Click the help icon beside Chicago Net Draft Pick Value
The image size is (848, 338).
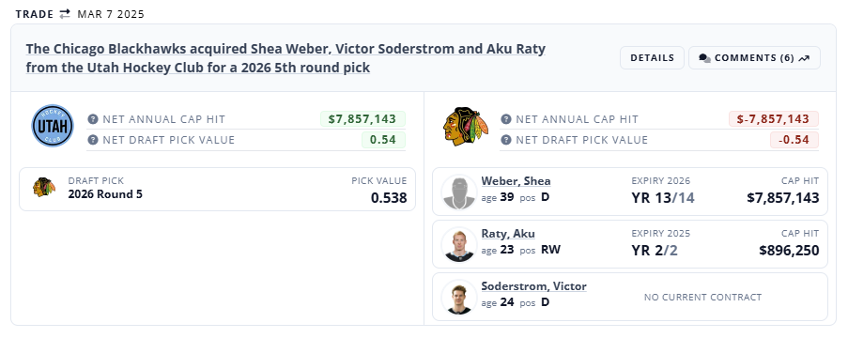point(506,140)
